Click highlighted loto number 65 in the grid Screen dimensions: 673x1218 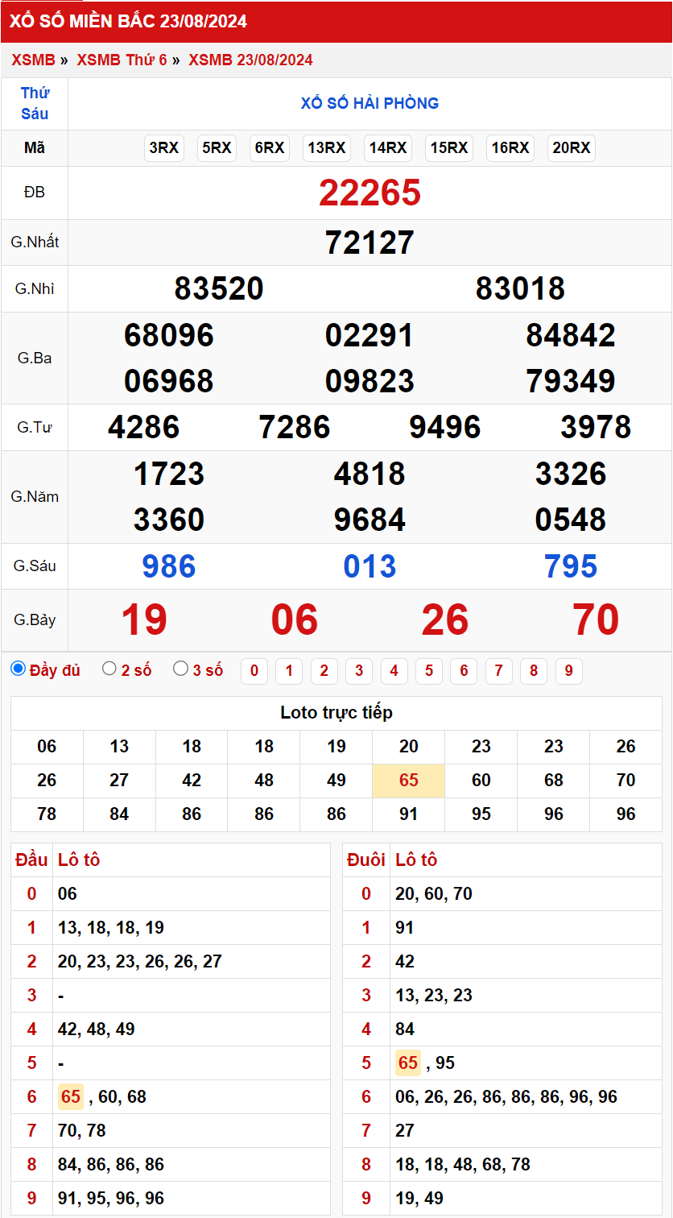click(408, 781)
